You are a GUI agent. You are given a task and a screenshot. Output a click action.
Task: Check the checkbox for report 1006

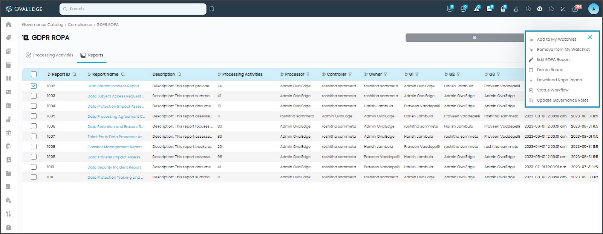pos(34,126)
